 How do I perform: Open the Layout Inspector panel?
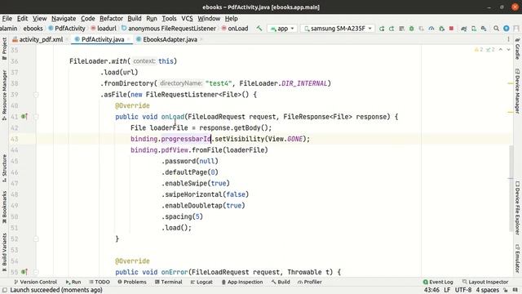tap(485, 282)
